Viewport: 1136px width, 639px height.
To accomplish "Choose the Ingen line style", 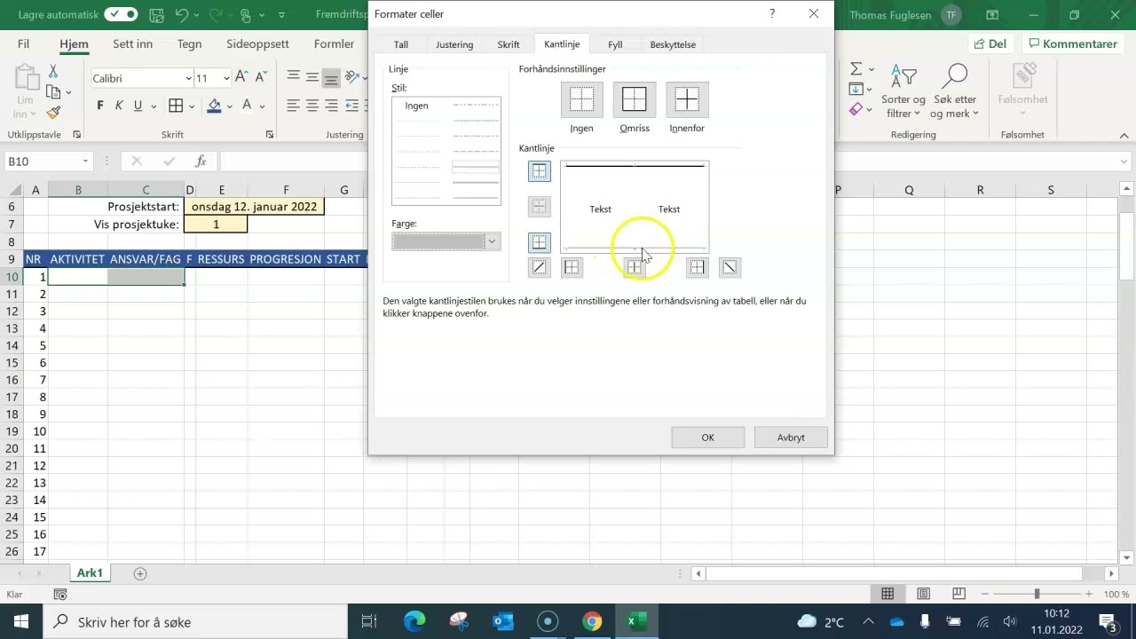I will click(417, 106).
